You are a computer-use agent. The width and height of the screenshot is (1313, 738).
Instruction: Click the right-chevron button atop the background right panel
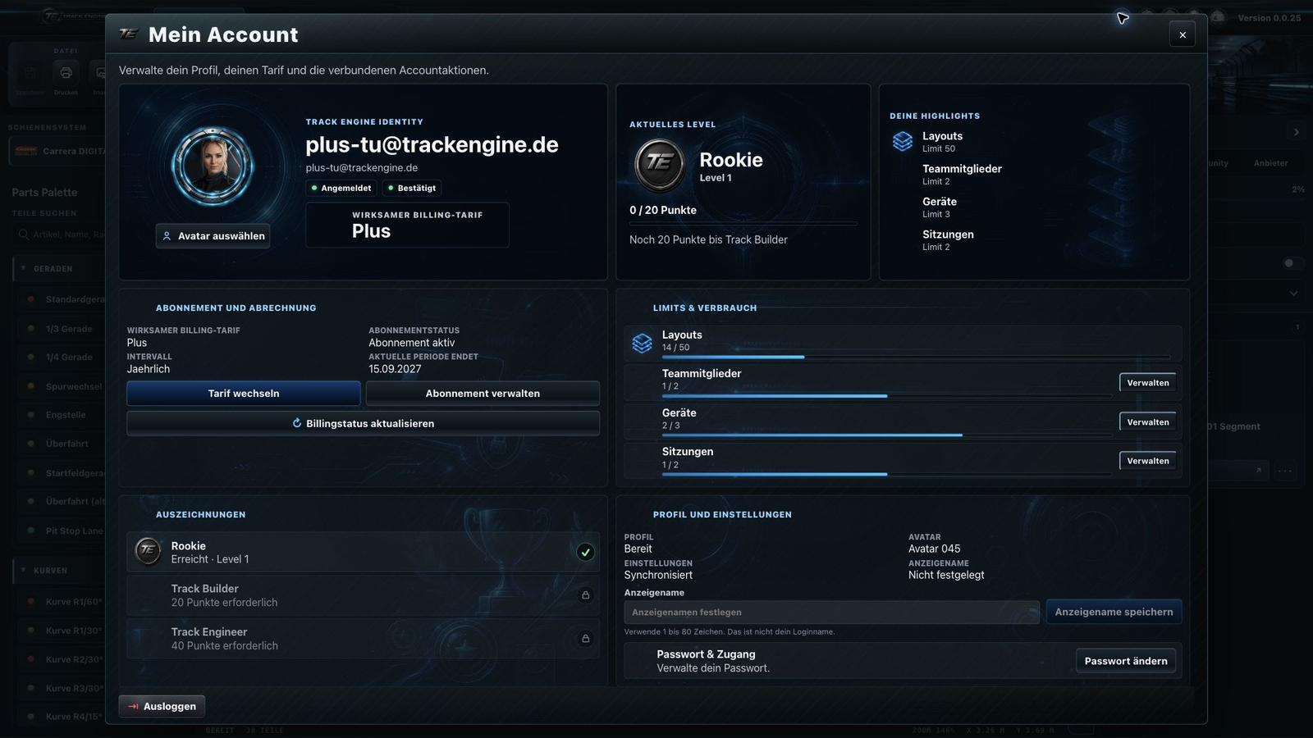(1296, 132)
